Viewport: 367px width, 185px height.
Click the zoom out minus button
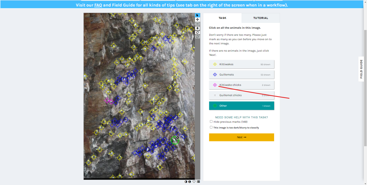tap(197, 24)
